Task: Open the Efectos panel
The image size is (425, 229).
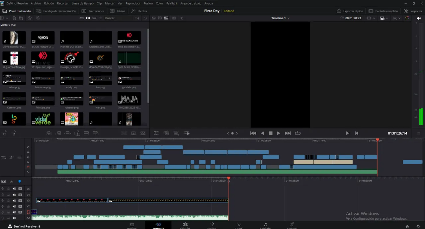Action: click(x=139, y=11)
